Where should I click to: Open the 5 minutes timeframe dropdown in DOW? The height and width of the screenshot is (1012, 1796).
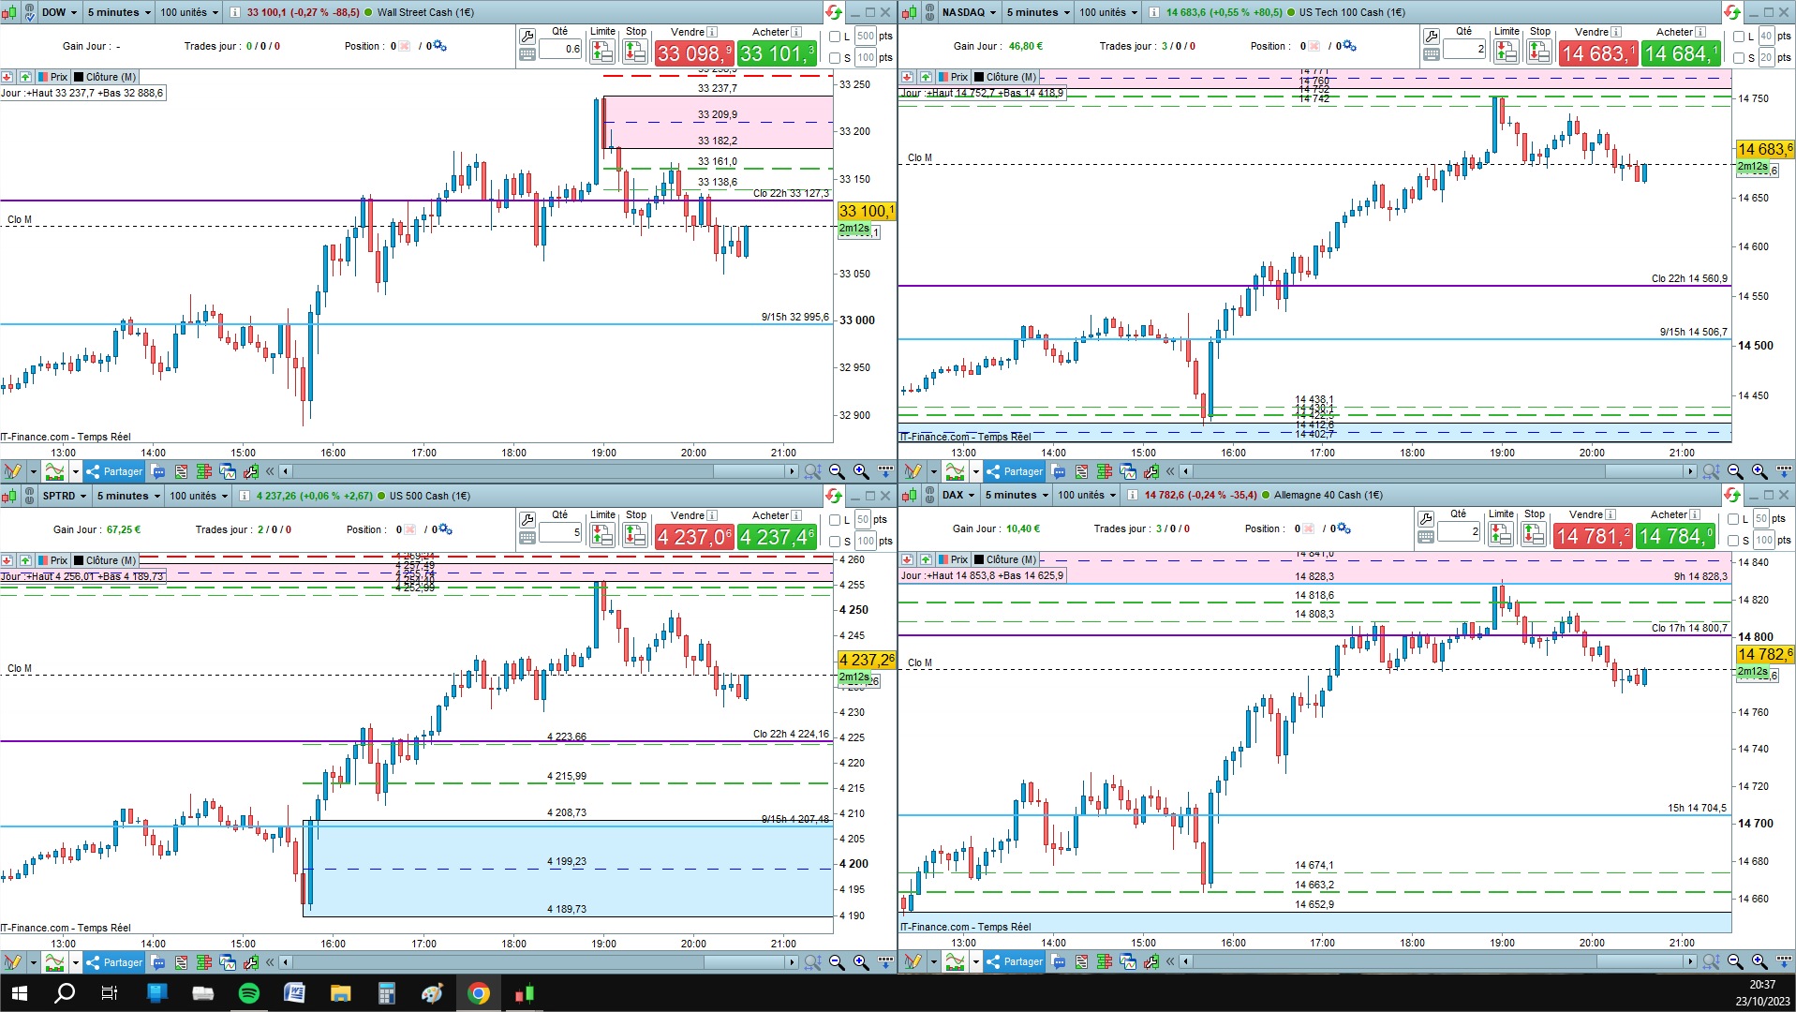pos(119,12)
